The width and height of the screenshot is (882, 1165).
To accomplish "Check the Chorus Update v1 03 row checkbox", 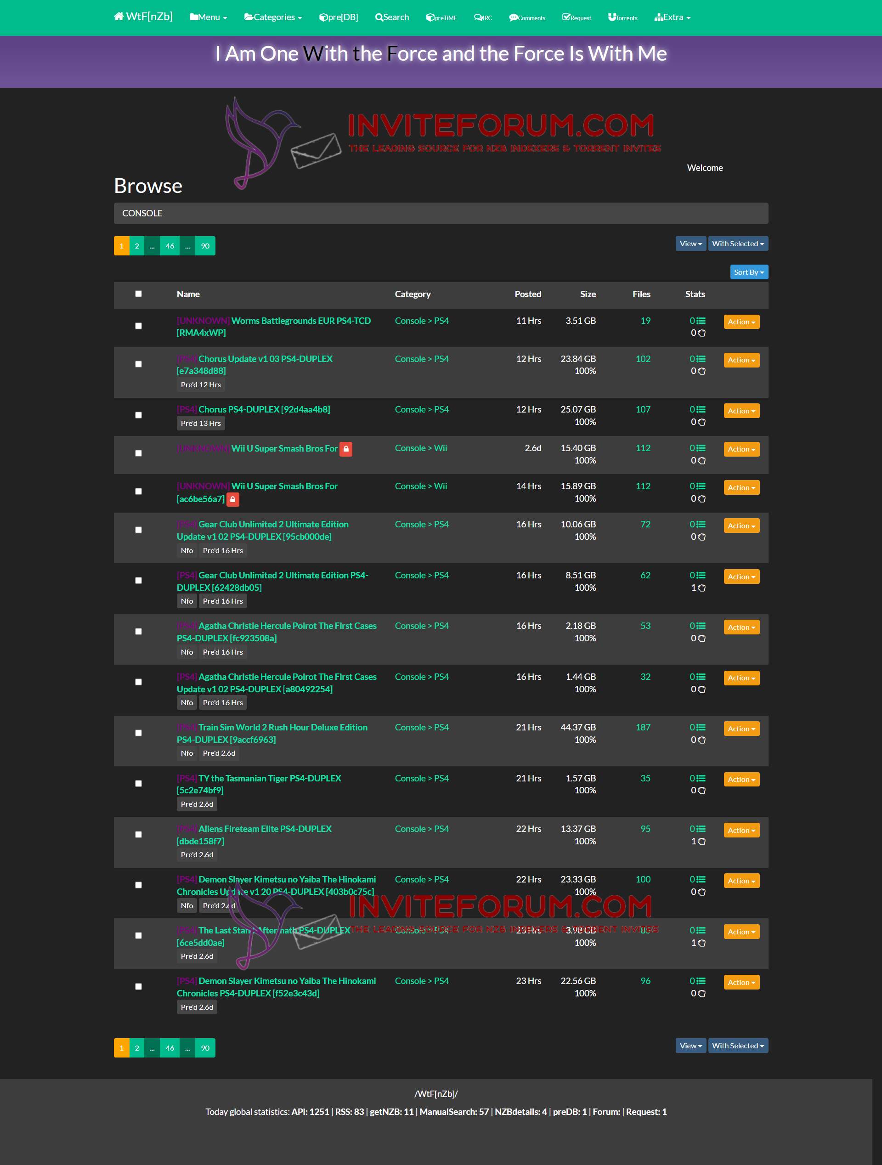I will tap(138, 364).
